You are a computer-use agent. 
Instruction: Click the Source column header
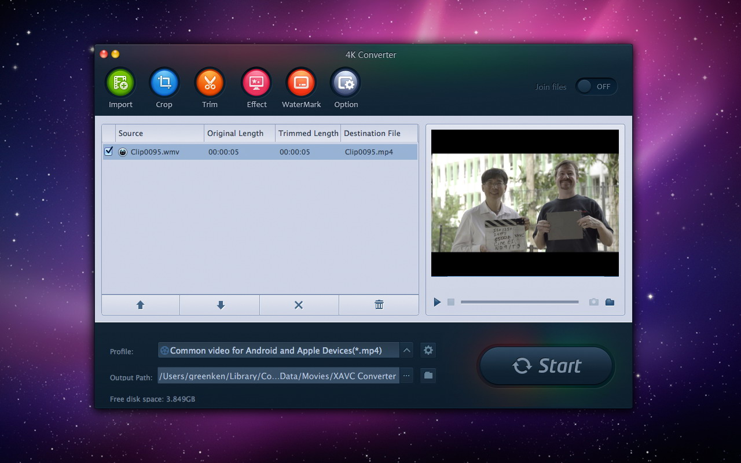click(x=160, y=133)
